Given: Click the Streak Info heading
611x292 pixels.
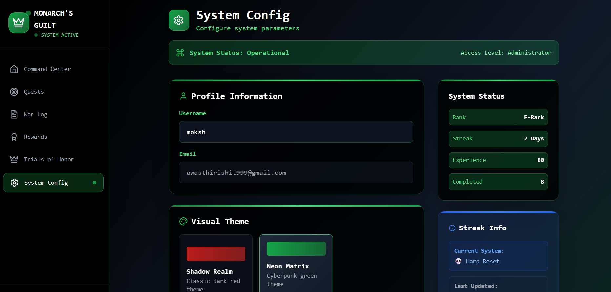Looking at the screenshot, I should tap(482, 228).
